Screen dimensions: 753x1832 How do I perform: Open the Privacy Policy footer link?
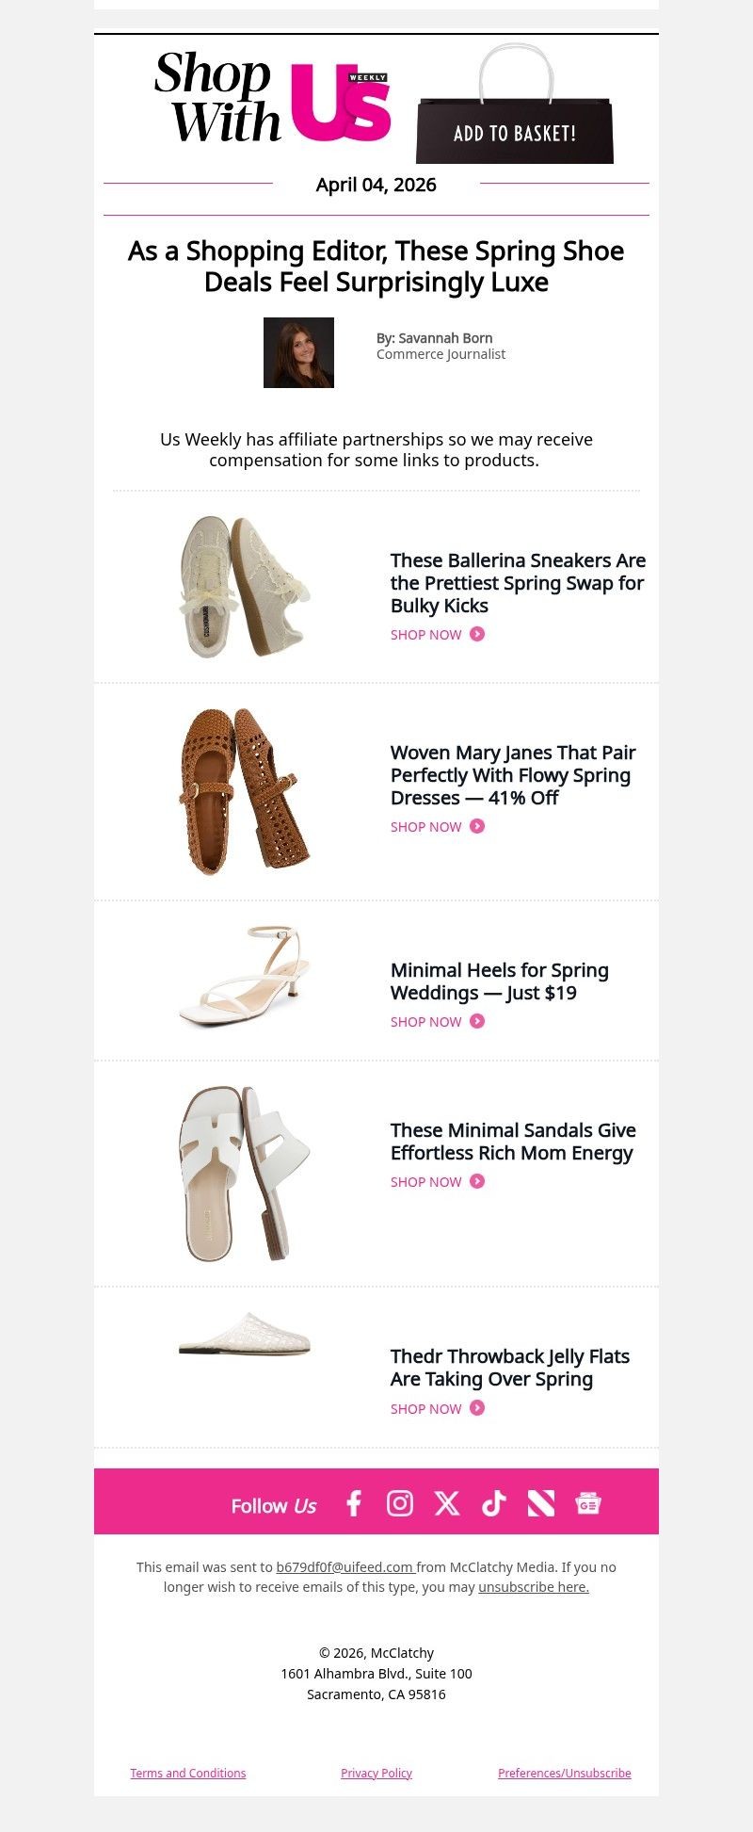pos(376,1773)
